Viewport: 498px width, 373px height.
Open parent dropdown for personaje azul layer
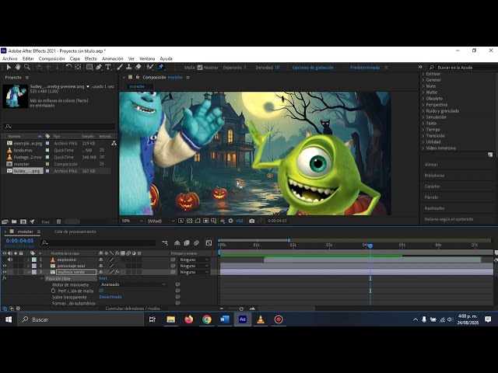[x=194, y=266]
